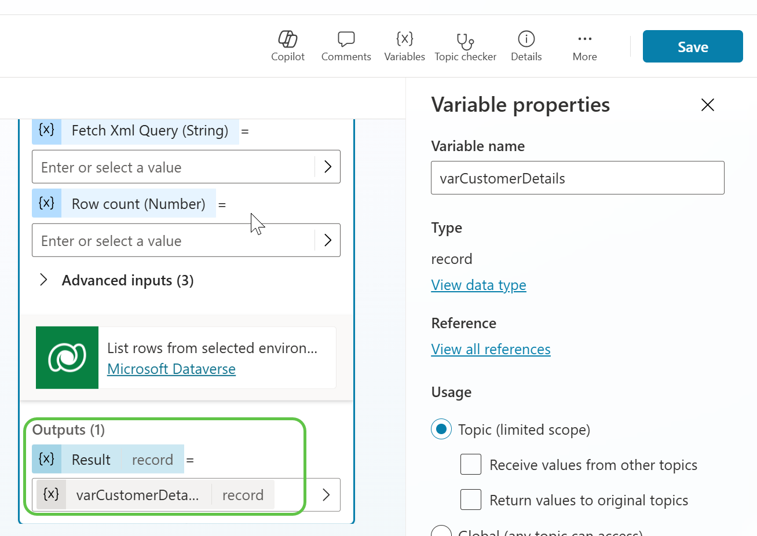Select Topic (limited scope) radio option
757x536 pixels.
coord(441,429)
